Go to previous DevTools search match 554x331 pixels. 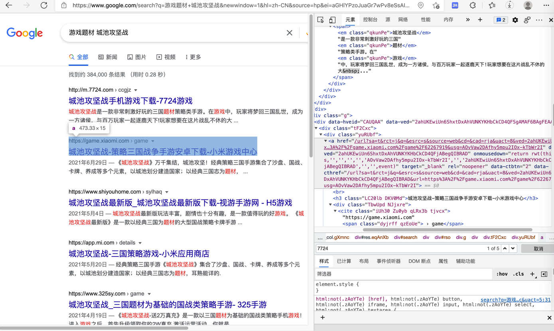pos(505,249)
